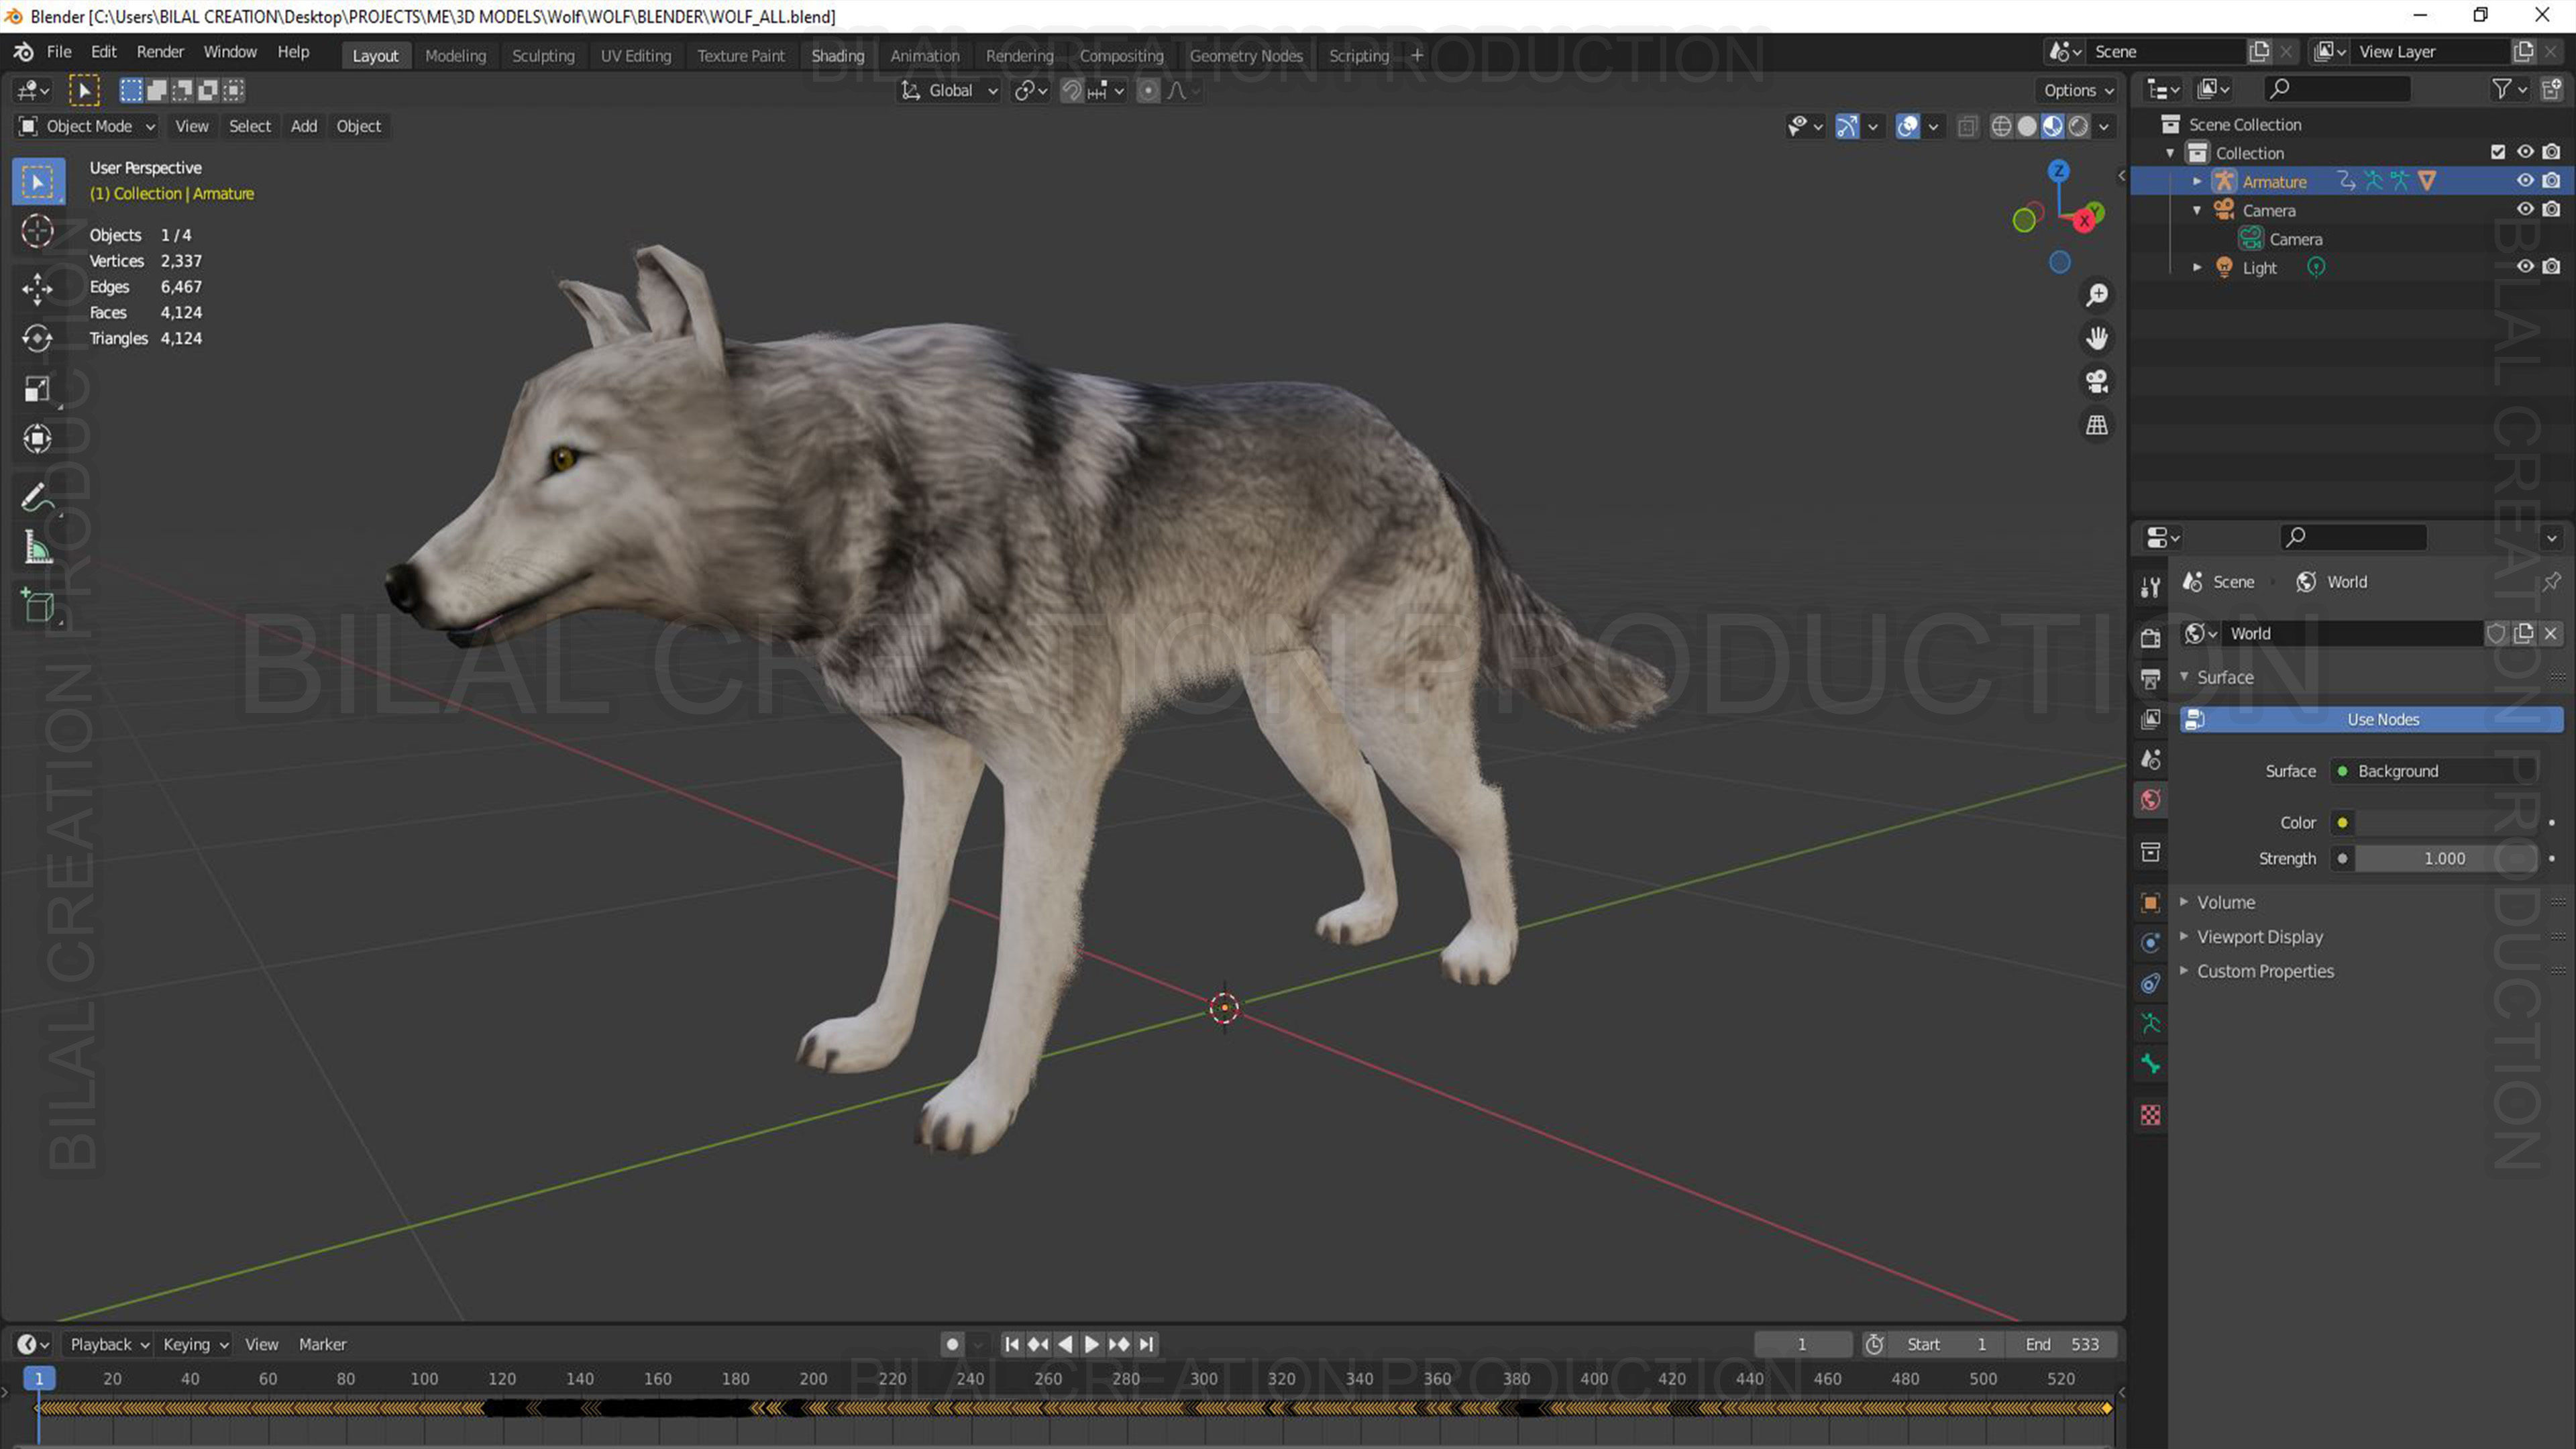Click the World breadcrumb link
The height and width of the screenshot is (1449, 2576).
[2346, 582]
